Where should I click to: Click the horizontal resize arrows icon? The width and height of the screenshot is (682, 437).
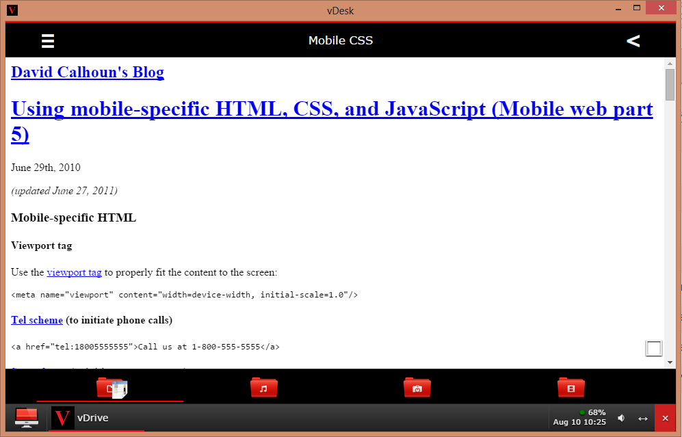pos(643,418)
